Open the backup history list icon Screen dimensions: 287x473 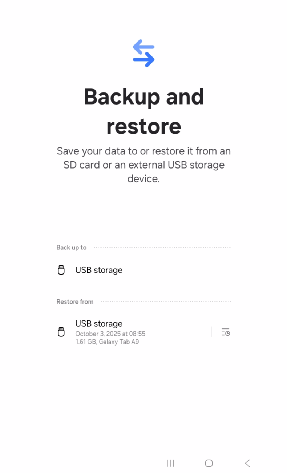(x=226, y=332)
